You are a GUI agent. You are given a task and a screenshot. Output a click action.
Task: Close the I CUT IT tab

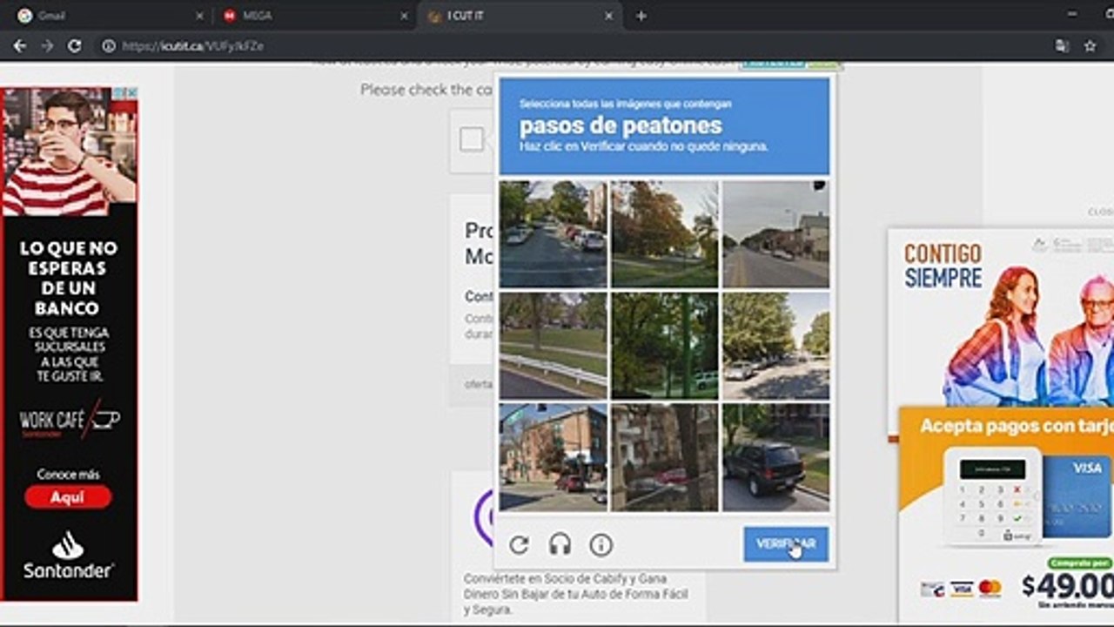[608, 16]
